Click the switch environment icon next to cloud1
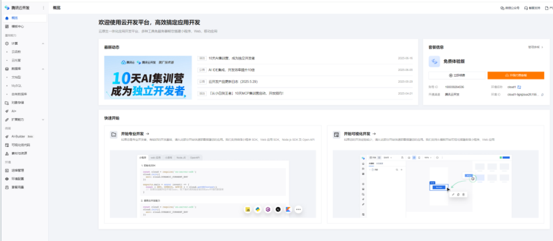The height and width of the screenshot is (241, 553). [x=520, y=87]
